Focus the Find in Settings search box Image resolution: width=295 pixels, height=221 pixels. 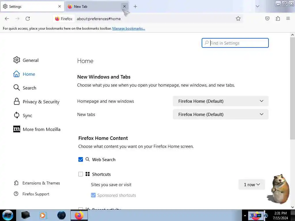(235, 43)
